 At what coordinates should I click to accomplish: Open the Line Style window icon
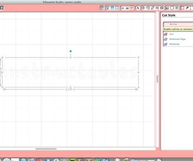coord(127,8)
